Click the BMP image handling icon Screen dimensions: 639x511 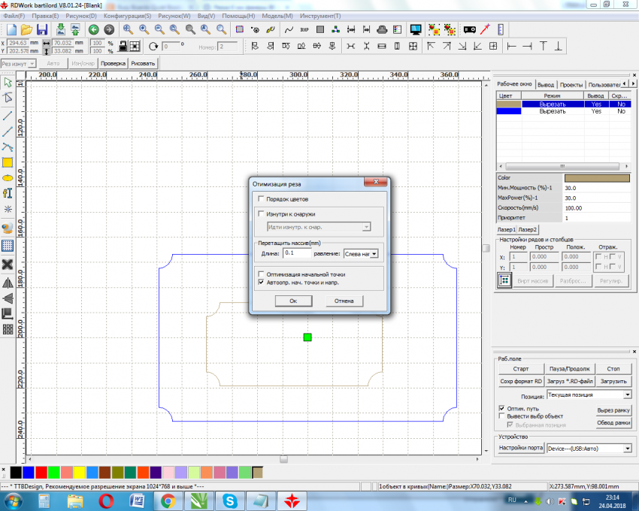pos(304,29)
